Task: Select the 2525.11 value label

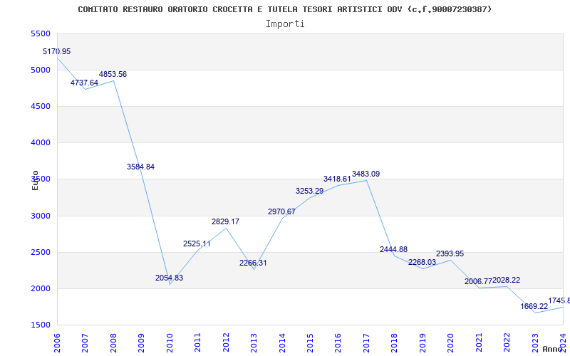Action: click(x=197, y=244)
